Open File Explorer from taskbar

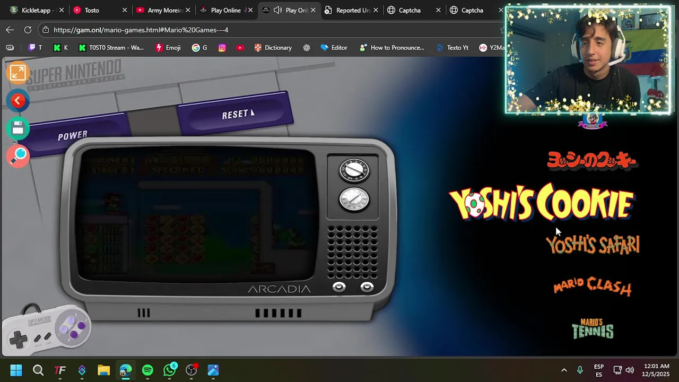[103, 370]
